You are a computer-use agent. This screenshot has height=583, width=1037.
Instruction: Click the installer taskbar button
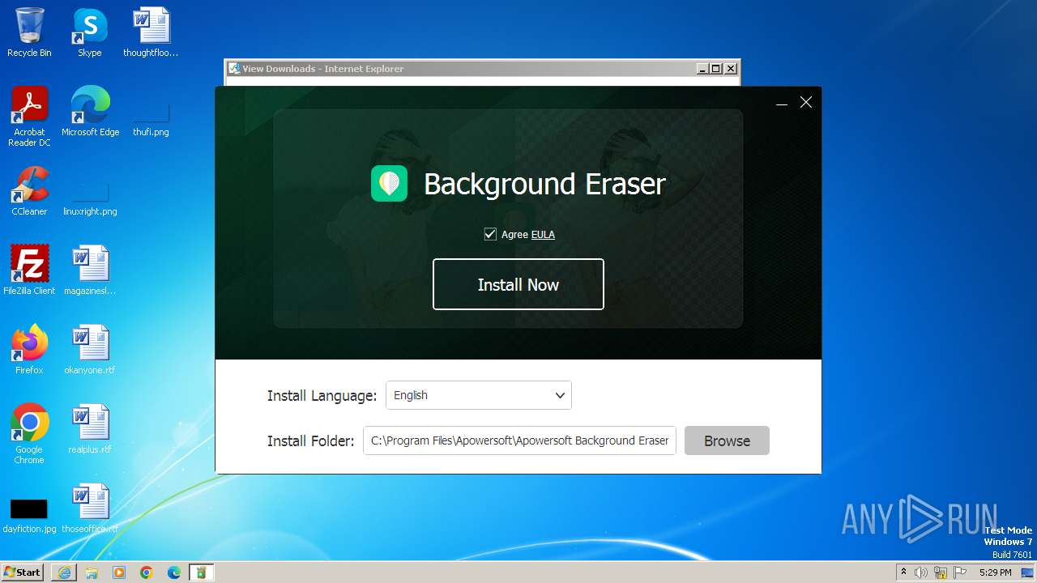[x=202, y=572]
